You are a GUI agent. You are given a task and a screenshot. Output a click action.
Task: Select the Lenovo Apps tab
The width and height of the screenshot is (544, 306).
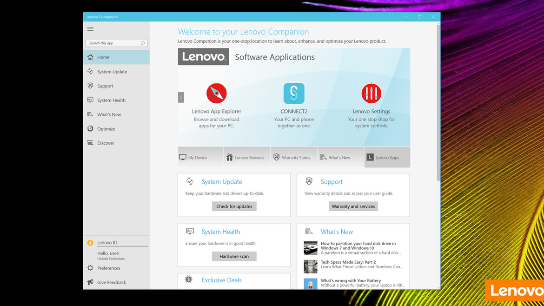tap(387, 157)
